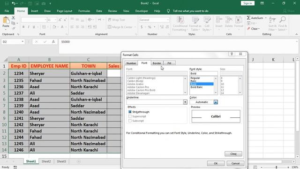This screenshot has width=300, height=169.
Task: Toggle the Subscript checkbox
Action: pyautogui.click(x=130, y=121)
